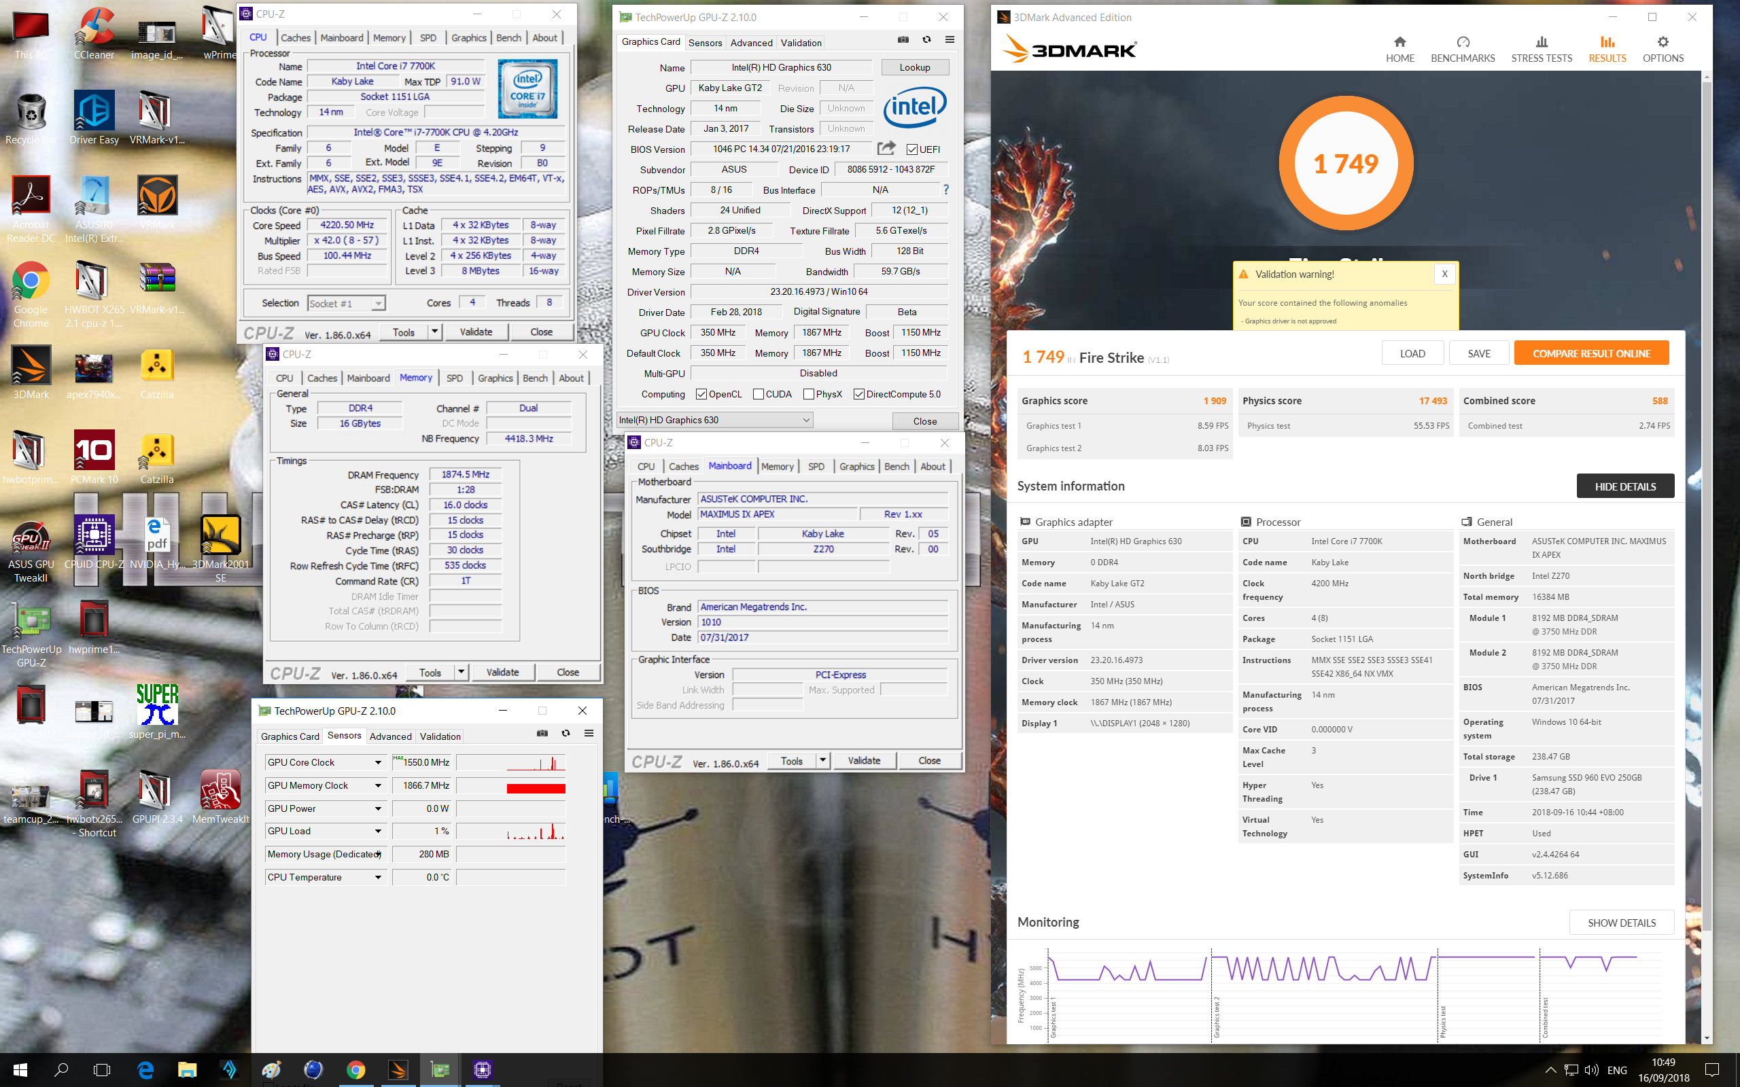Toggle the UEFI checkbox in GPU-Z

pos(911,149)
